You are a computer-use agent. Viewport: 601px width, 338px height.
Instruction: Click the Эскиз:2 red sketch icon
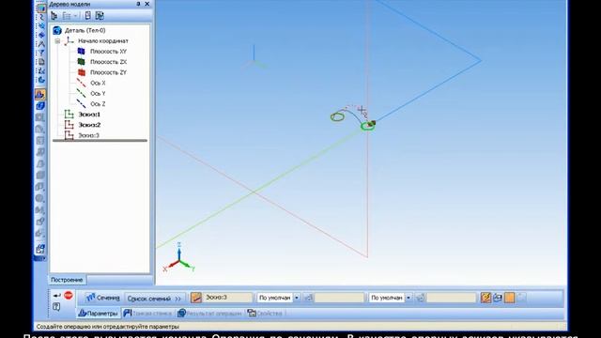(69, 125)
